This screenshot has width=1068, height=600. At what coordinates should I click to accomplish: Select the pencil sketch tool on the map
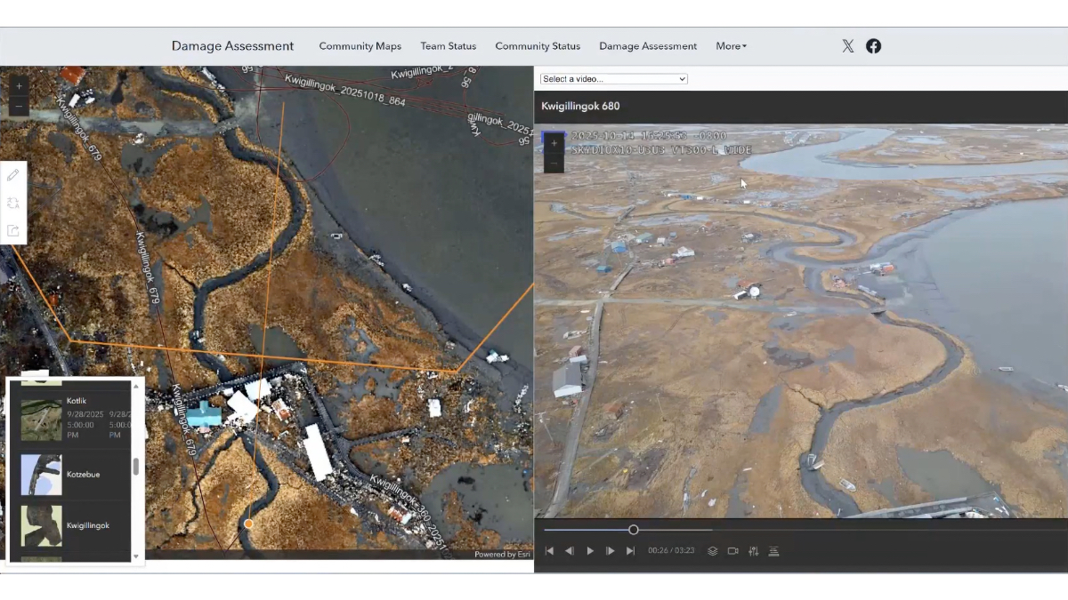pyautogui.click(x=12, y=174)
